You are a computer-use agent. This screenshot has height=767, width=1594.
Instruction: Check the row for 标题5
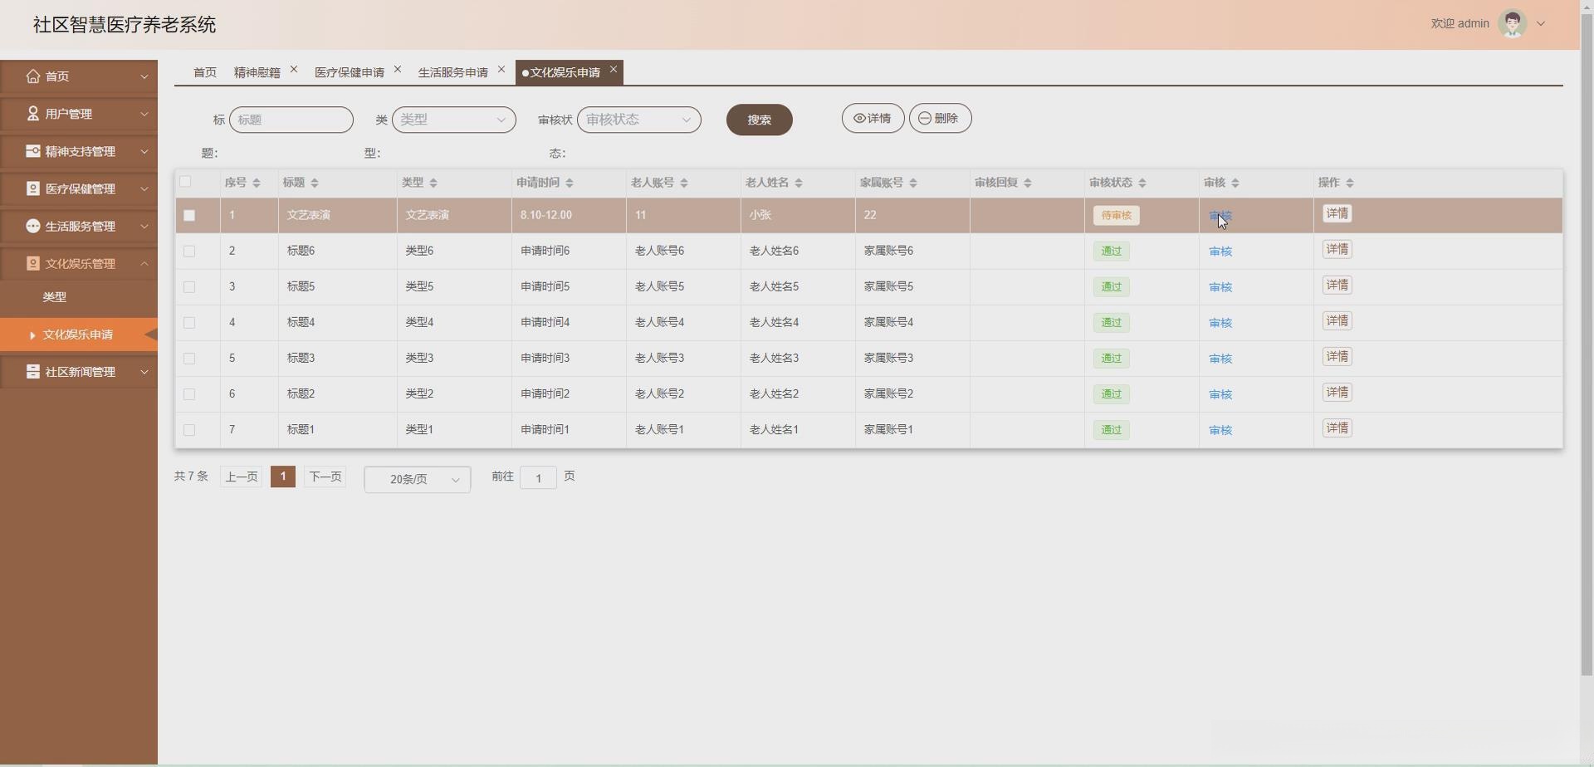(189, 286)
